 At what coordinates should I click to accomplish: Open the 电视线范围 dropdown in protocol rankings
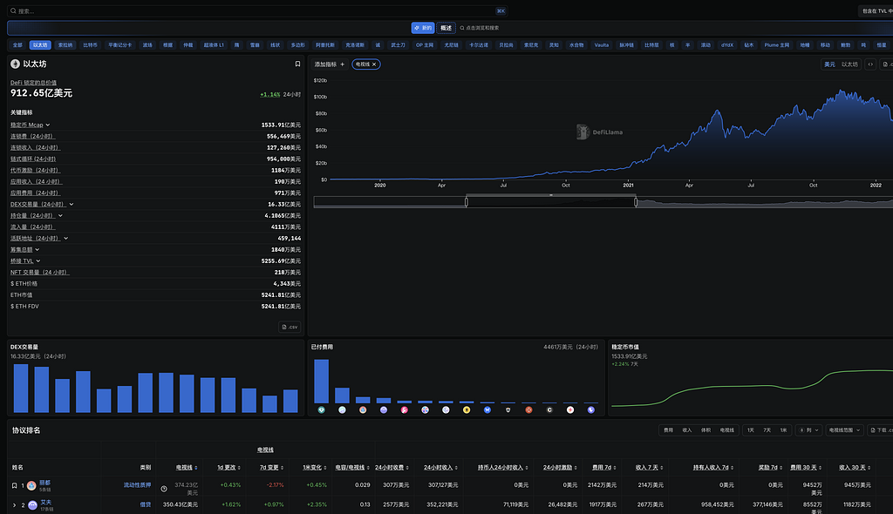(845, 429)
